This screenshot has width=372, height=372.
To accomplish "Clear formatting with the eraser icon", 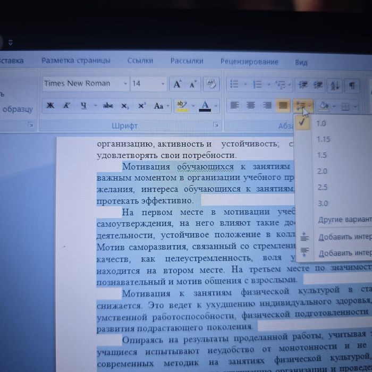I will coord(211,84).
